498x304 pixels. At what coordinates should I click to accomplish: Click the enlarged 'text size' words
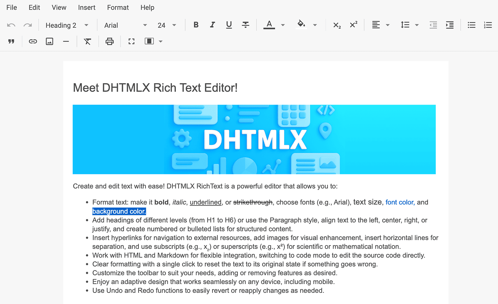[x=367, y=202]
